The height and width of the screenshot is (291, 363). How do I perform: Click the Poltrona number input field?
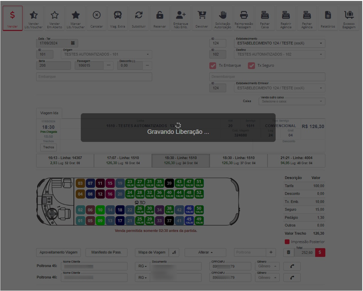250,252
